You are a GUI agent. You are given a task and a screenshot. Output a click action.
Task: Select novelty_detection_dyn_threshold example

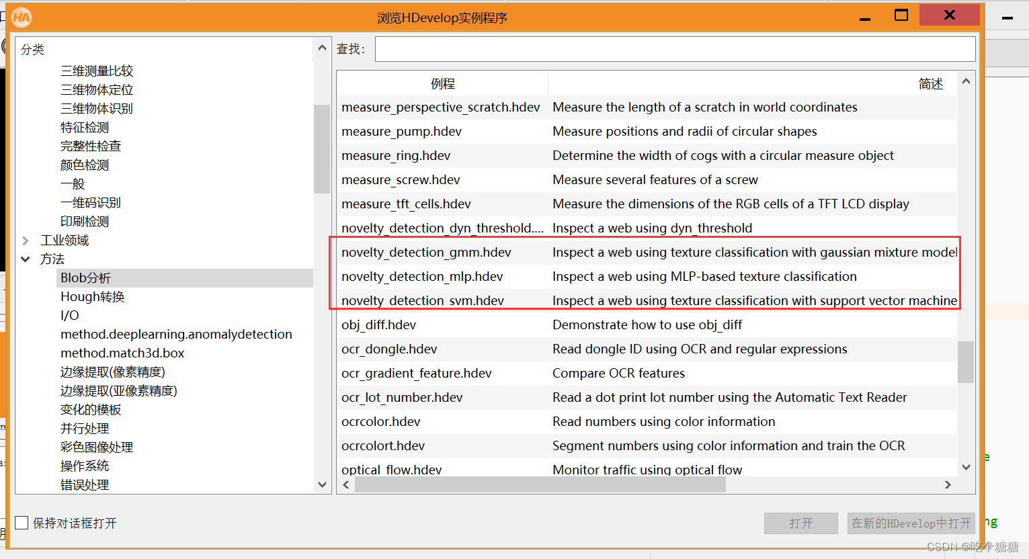443,228
